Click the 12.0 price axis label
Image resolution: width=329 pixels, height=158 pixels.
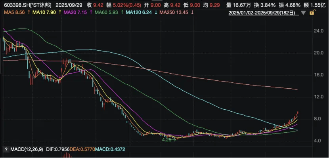(319, 97)
